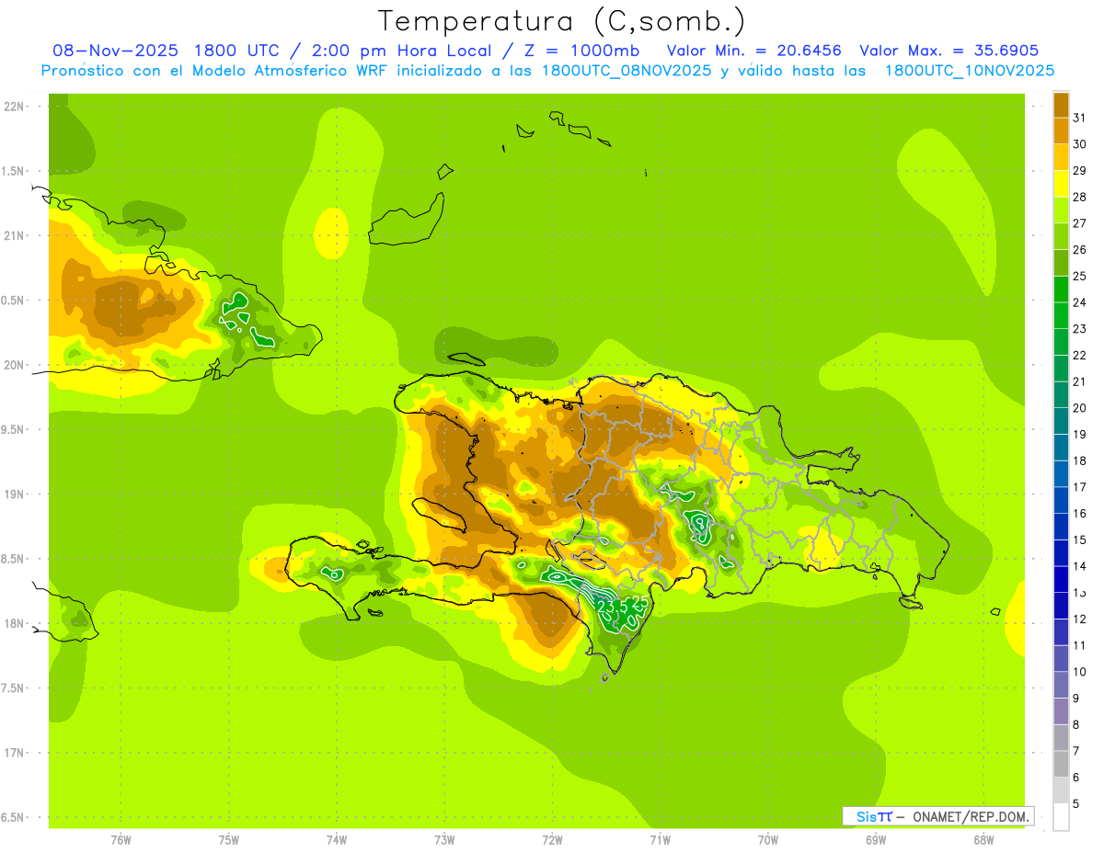Click the 17 colorbar value label

coord(1080,487)
